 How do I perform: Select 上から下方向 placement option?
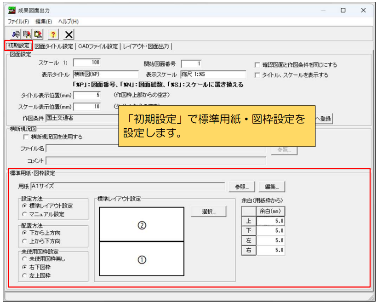(x=24, y=241)
